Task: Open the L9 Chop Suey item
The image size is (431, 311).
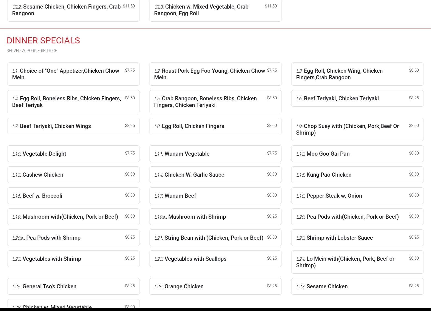Action: (358, 129)
